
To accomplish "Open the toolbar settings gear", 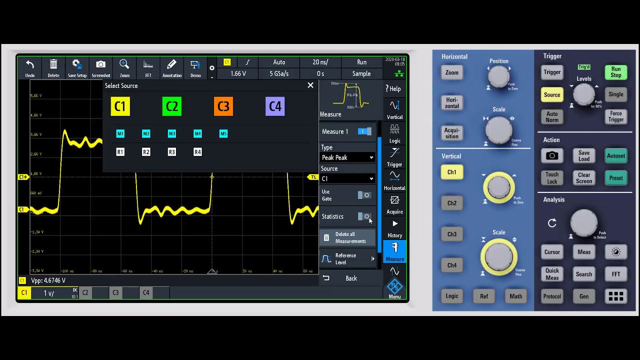I will (x=212, y=68).
